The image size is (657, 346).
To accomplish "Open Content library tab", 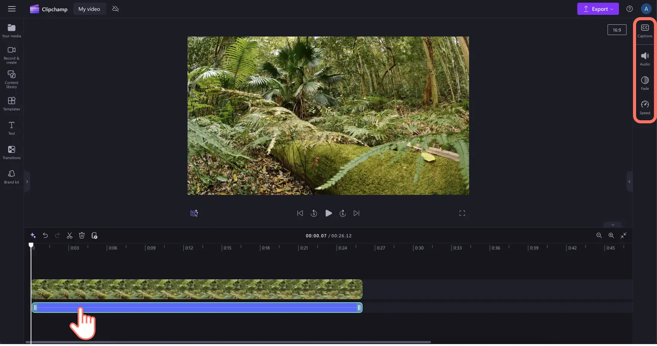I will pos(12,80).
